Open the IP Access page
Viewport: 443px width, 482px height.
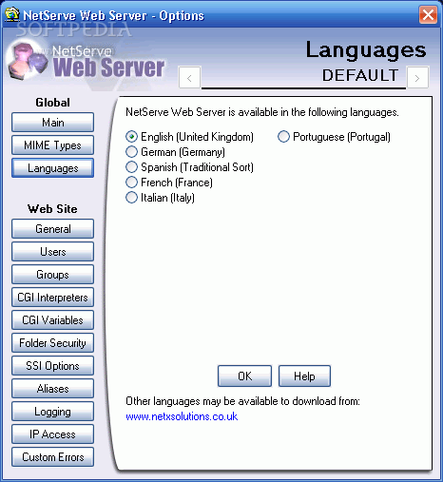click(x=52, y=434)
